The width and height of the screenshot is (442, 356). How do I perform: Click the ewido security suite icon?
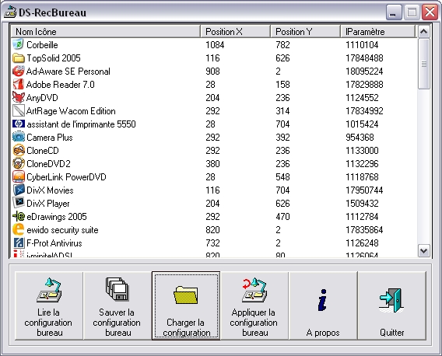(x=19, y=230)
